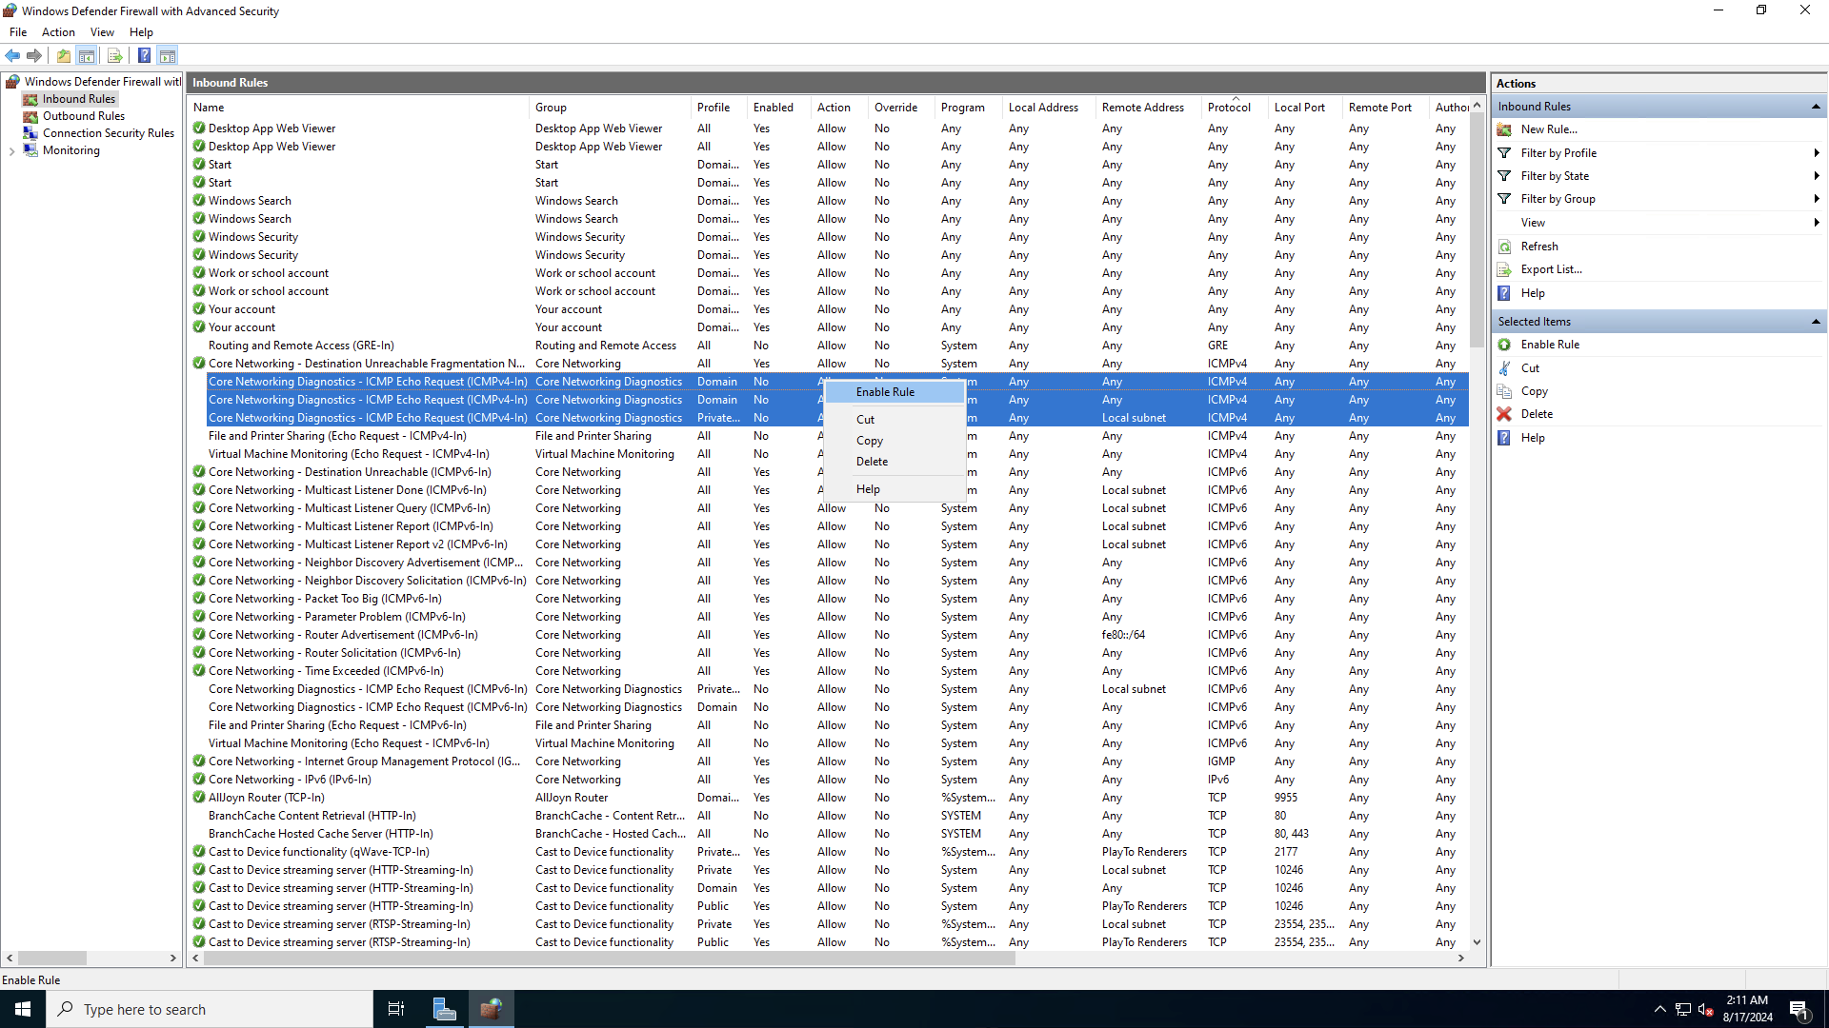This screenshot has height=1028, width=1829.
Task: Click the Filter by Profile funnel icon
Action: (x=1504, y=153)
